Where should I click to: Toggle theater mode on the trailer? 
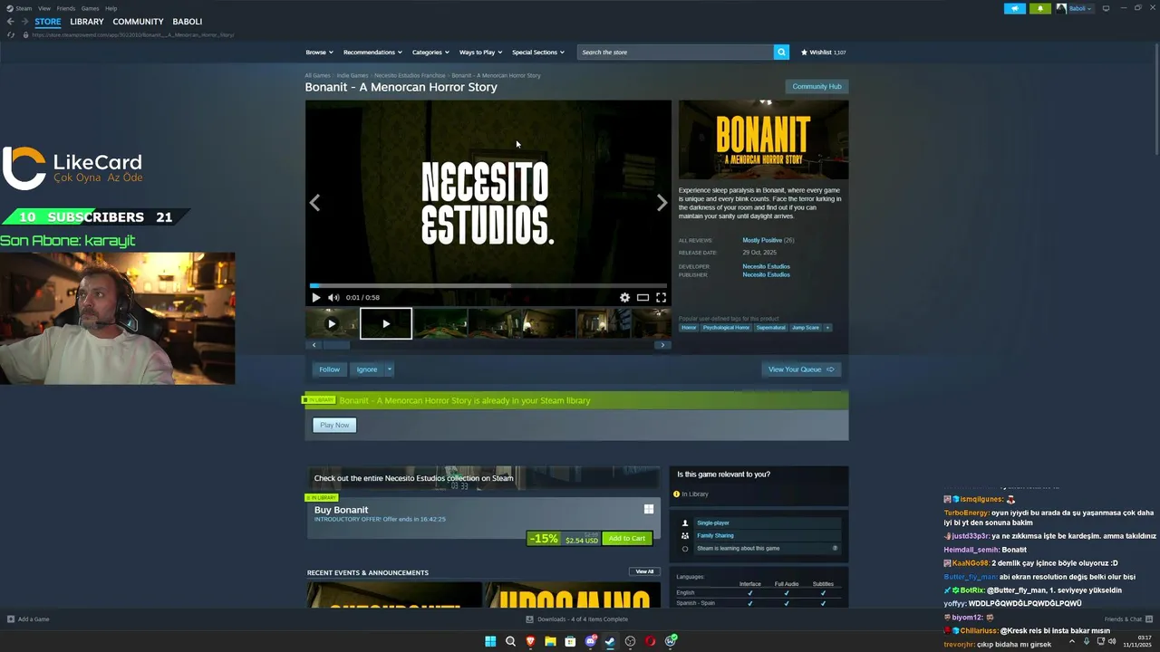click(643, 297)
